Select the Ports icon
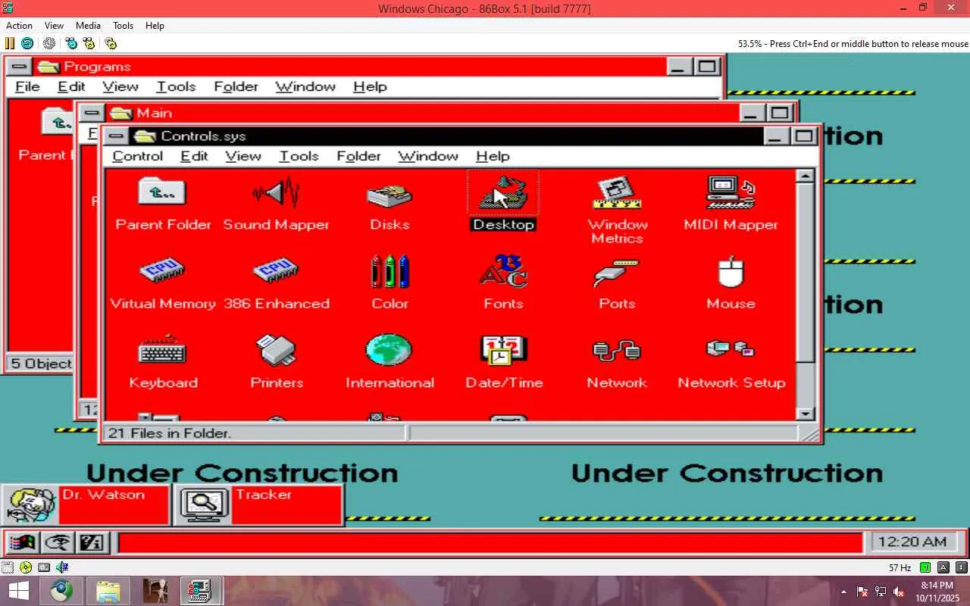The width and height of the screenshot is (970, 606). tap(617, 272)
